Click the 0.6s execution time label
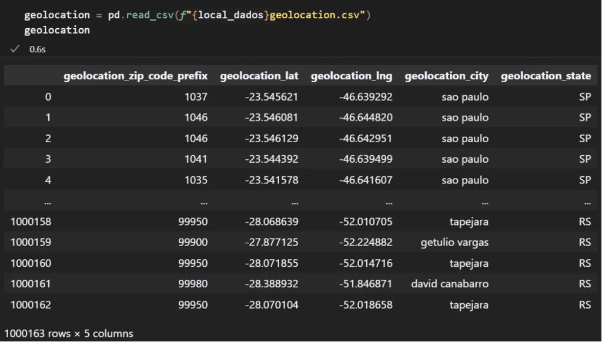This screenshot has width=602, height=342. coord(38,49)
